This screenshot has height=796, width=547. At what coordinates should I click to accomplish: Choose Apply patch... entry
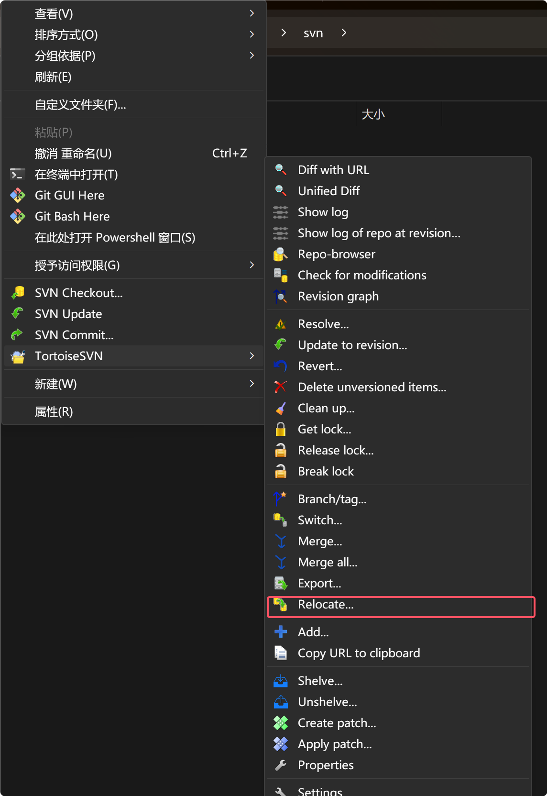tap(398, 744)
